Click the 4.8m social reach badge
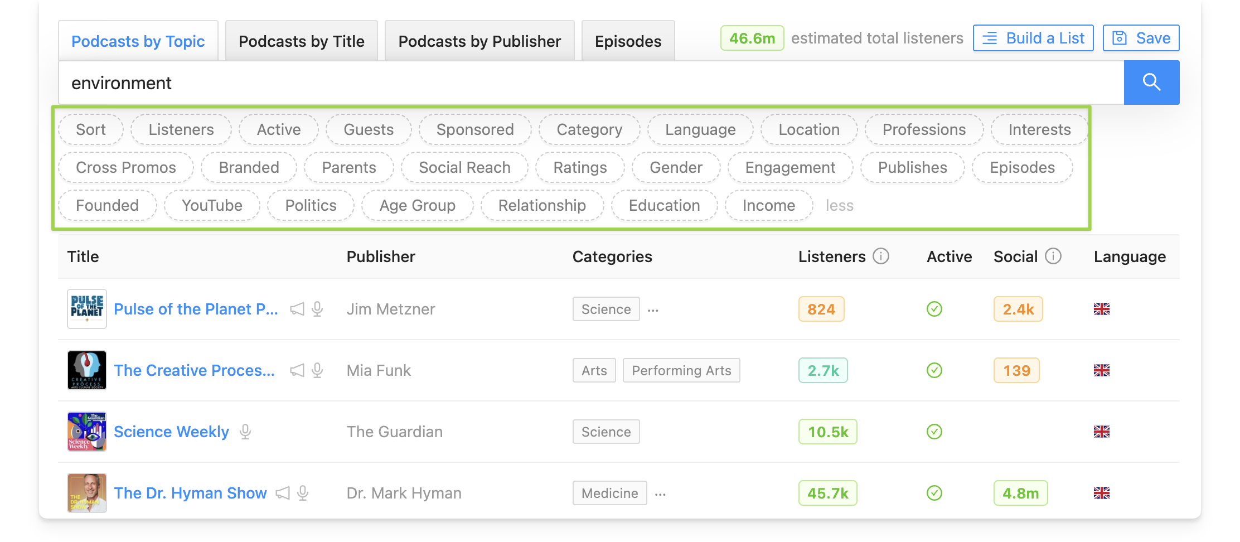 pyautogui.click(x=1020, y=493)
